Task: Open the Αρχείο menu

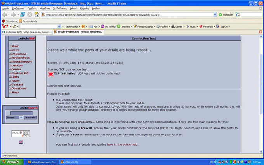Action: point(5,9)
